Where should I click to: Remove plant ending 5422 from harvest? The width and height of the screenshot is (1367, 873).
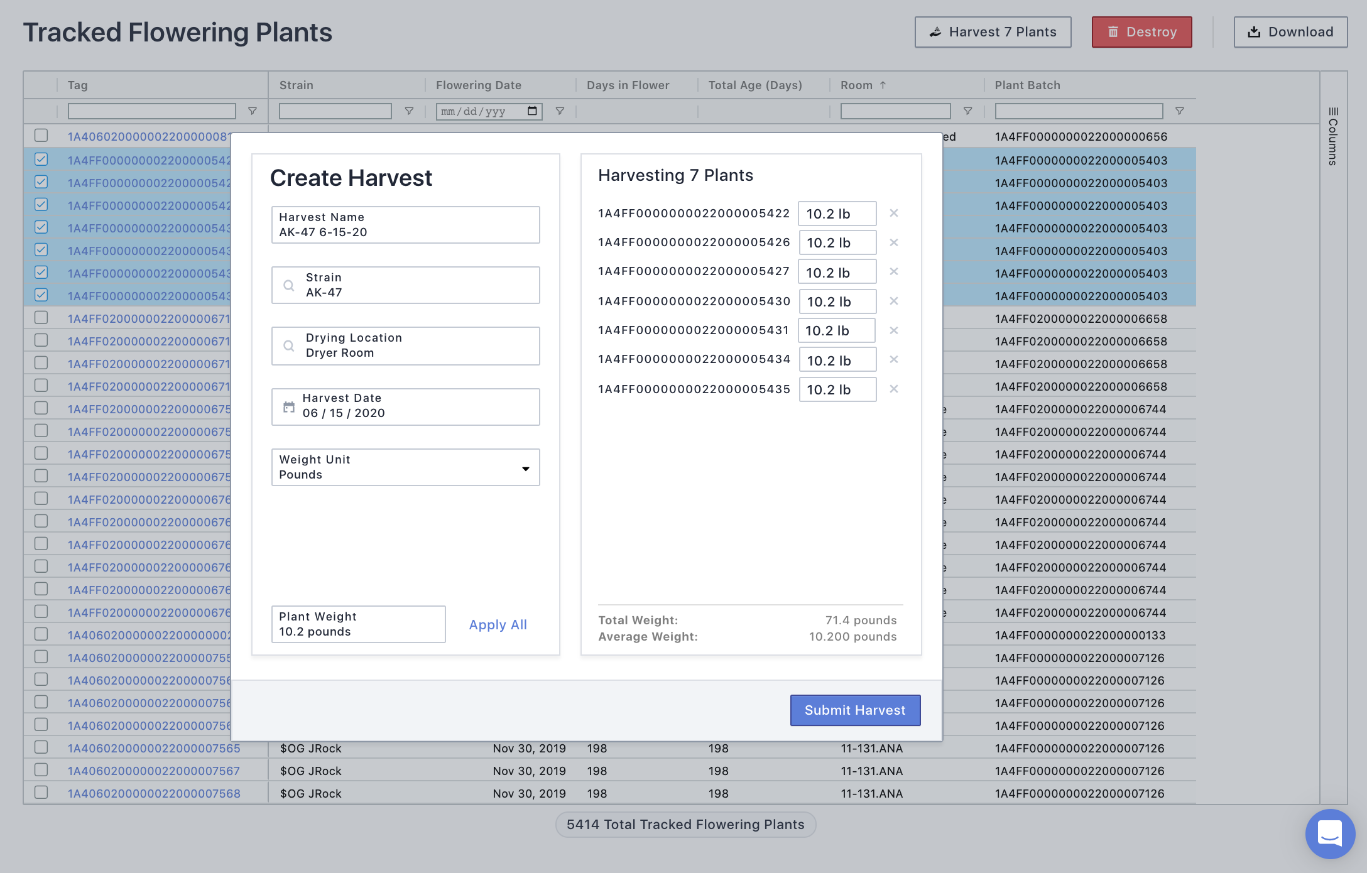click(893, 214)
